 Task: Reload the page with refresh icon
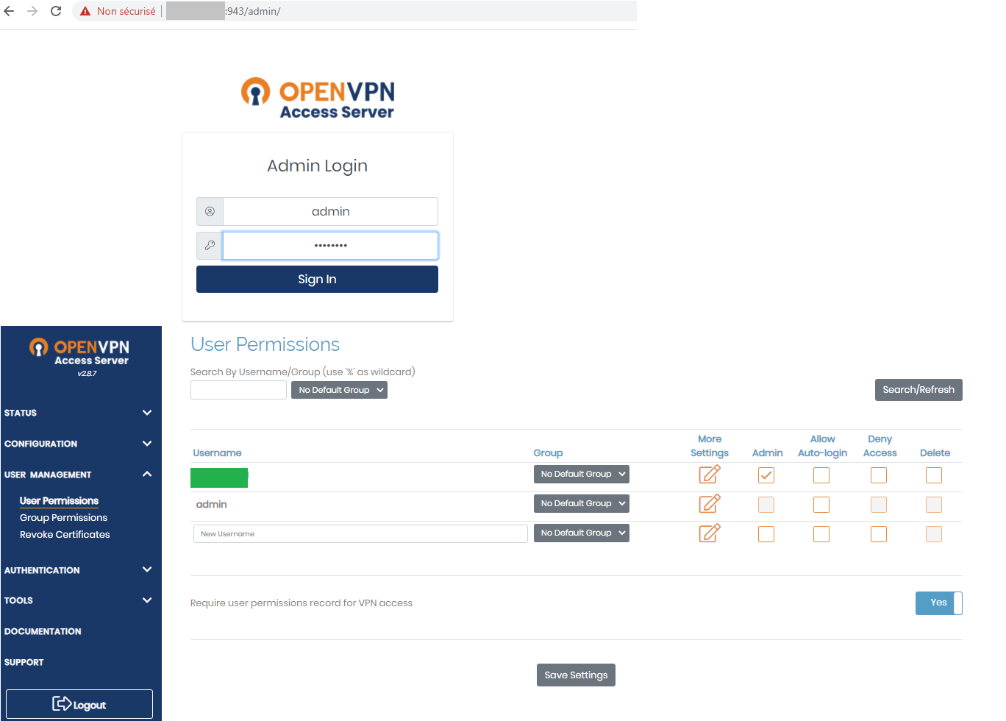(56, 11)
